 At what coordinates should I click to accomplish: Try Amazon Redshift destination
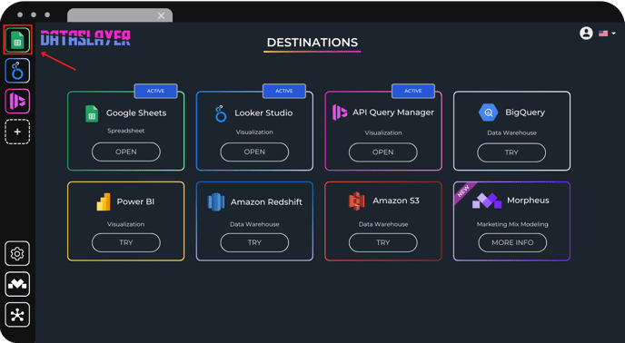point(254,242)
